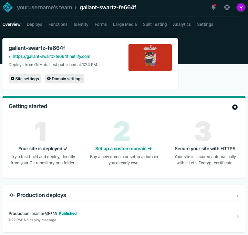The width and height of the screenshot is (248, 235).
Task: Switch to the Functions tab
Action: pos(58,24)
